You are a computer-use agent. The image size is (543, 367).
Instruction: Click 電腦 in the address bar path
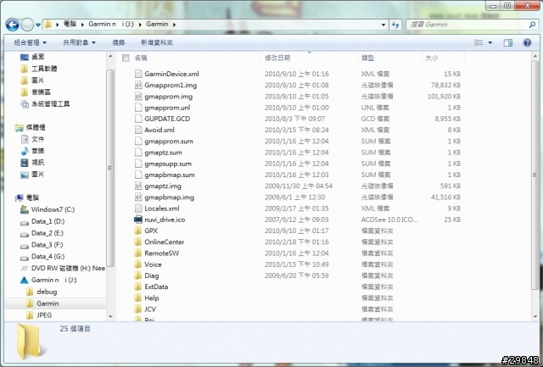(x=70, y=25)
